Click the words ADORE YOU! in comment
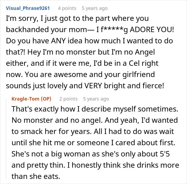This screenshot has height=184, width=187. tap(152, 30)
